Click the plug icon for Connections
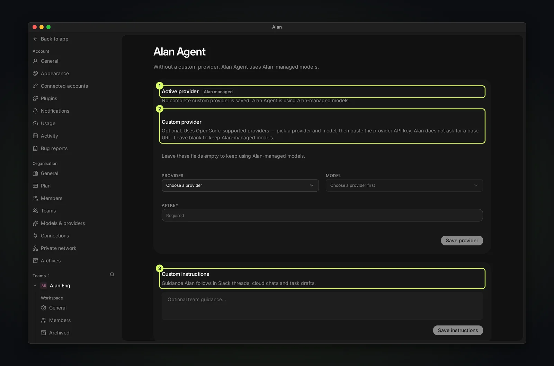This screenshot has height=366, width=554. pyautogui.click(x=35, y=236)
